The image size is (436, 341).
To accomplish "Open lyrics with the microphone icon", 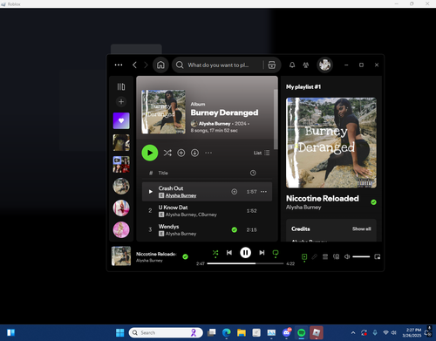I will (x=315, y=256).
